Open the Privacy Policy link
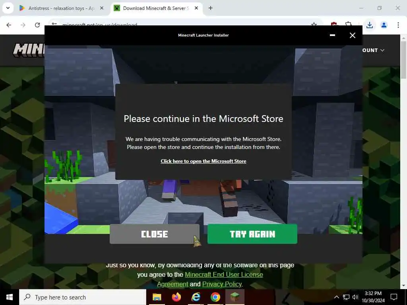Screen dimensions: 407x305 coord(222,284)
